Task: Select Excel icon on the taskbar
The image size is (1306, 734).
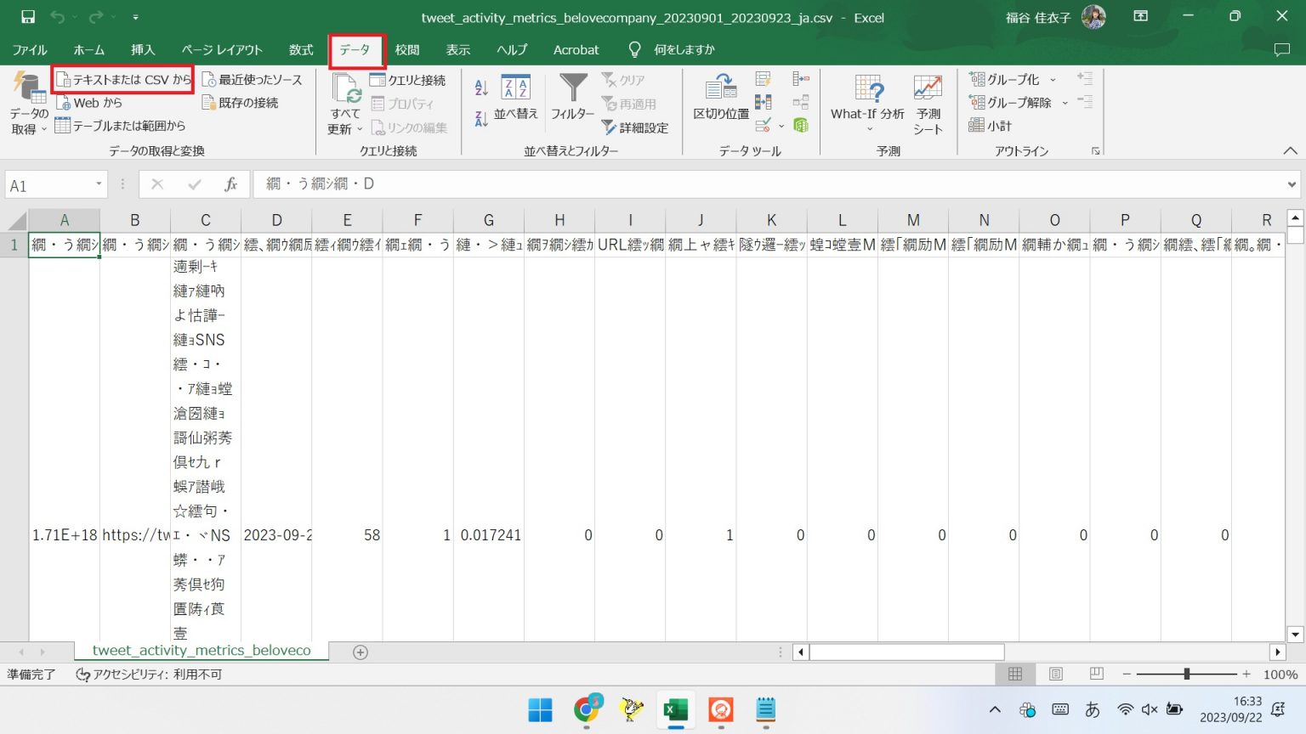Action: tap(675, 710)
